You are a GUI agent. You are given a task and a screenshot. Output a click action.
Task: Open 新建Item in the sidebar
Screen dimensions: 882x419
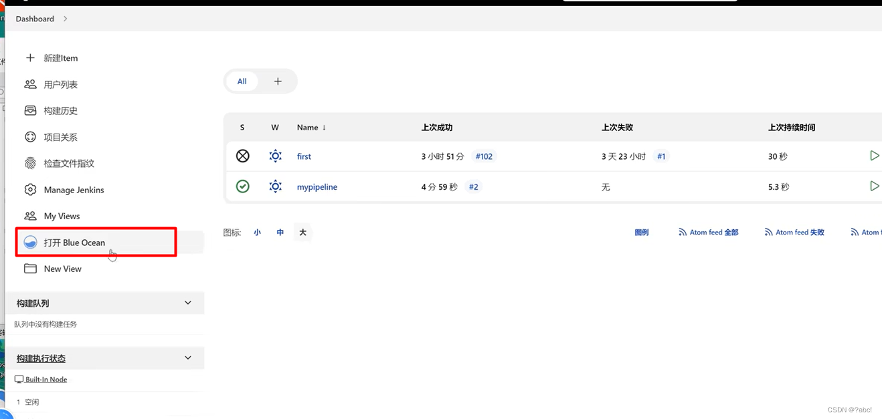(x=61, y=58)
